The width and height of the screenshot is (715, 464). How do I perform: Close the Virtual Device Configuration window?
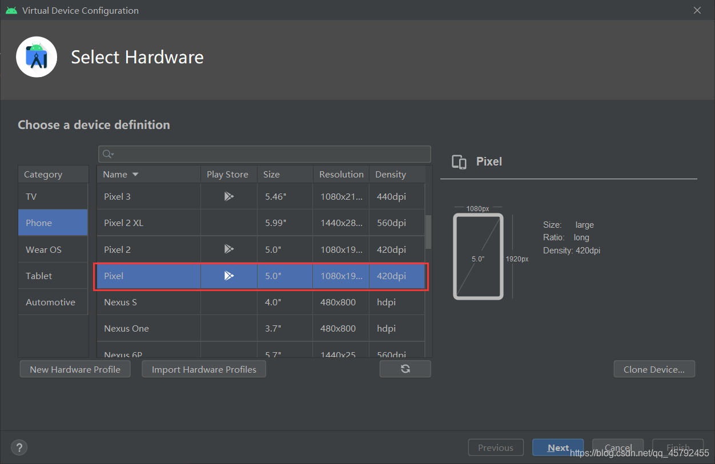pos(697,10)
